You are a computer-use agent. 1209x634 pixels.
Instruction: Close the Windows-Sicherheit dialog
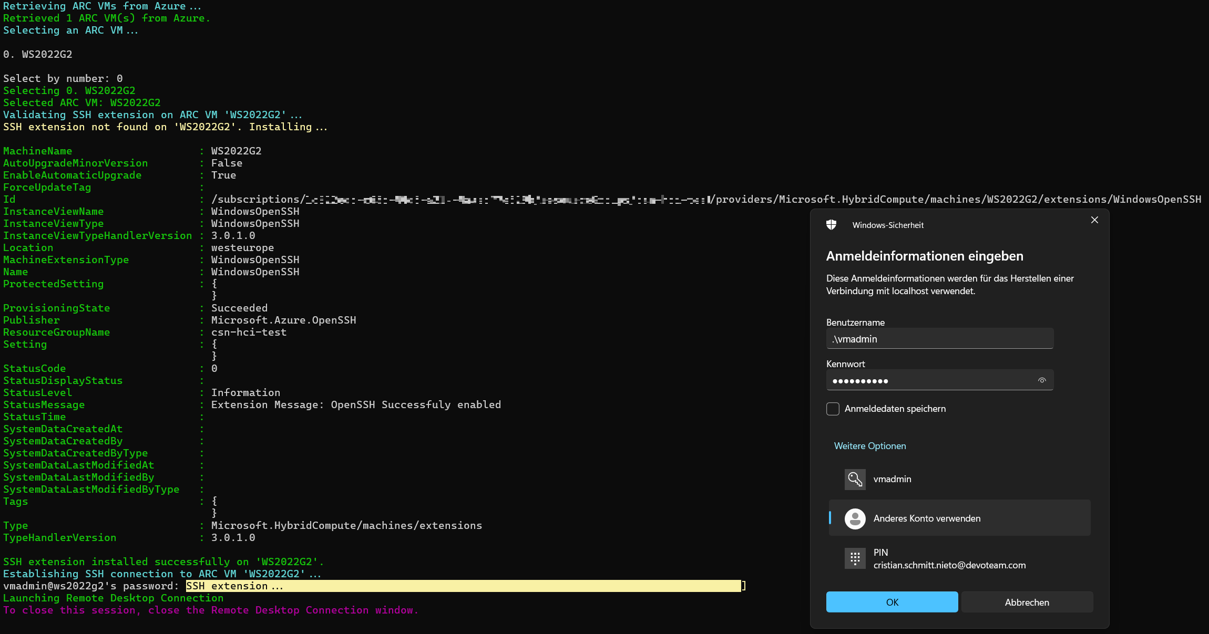pyautogui.click(x=1094, y=220)
